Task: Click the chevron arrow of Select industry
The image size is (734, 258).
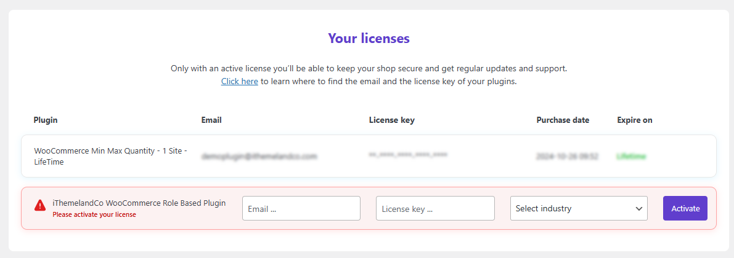Action: click(x=639, y=208)
